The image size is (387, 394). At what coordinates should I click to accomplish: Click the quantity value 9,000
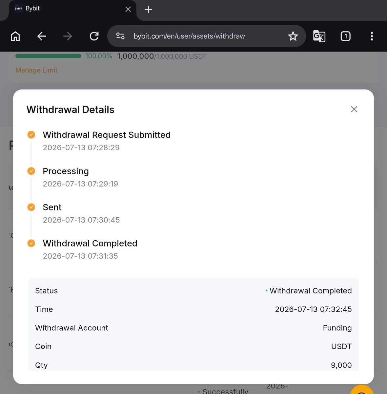341,365
